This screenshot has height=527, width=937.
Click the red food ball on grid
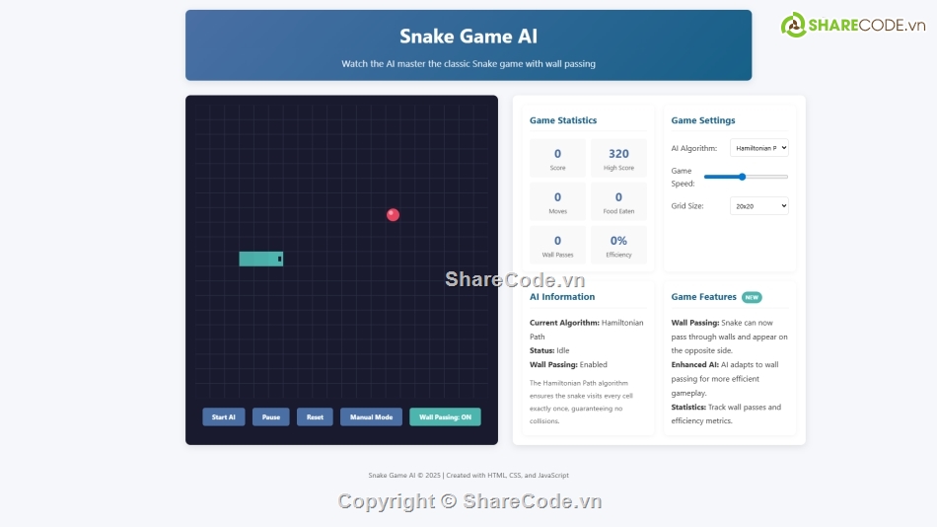pos(393,214)
